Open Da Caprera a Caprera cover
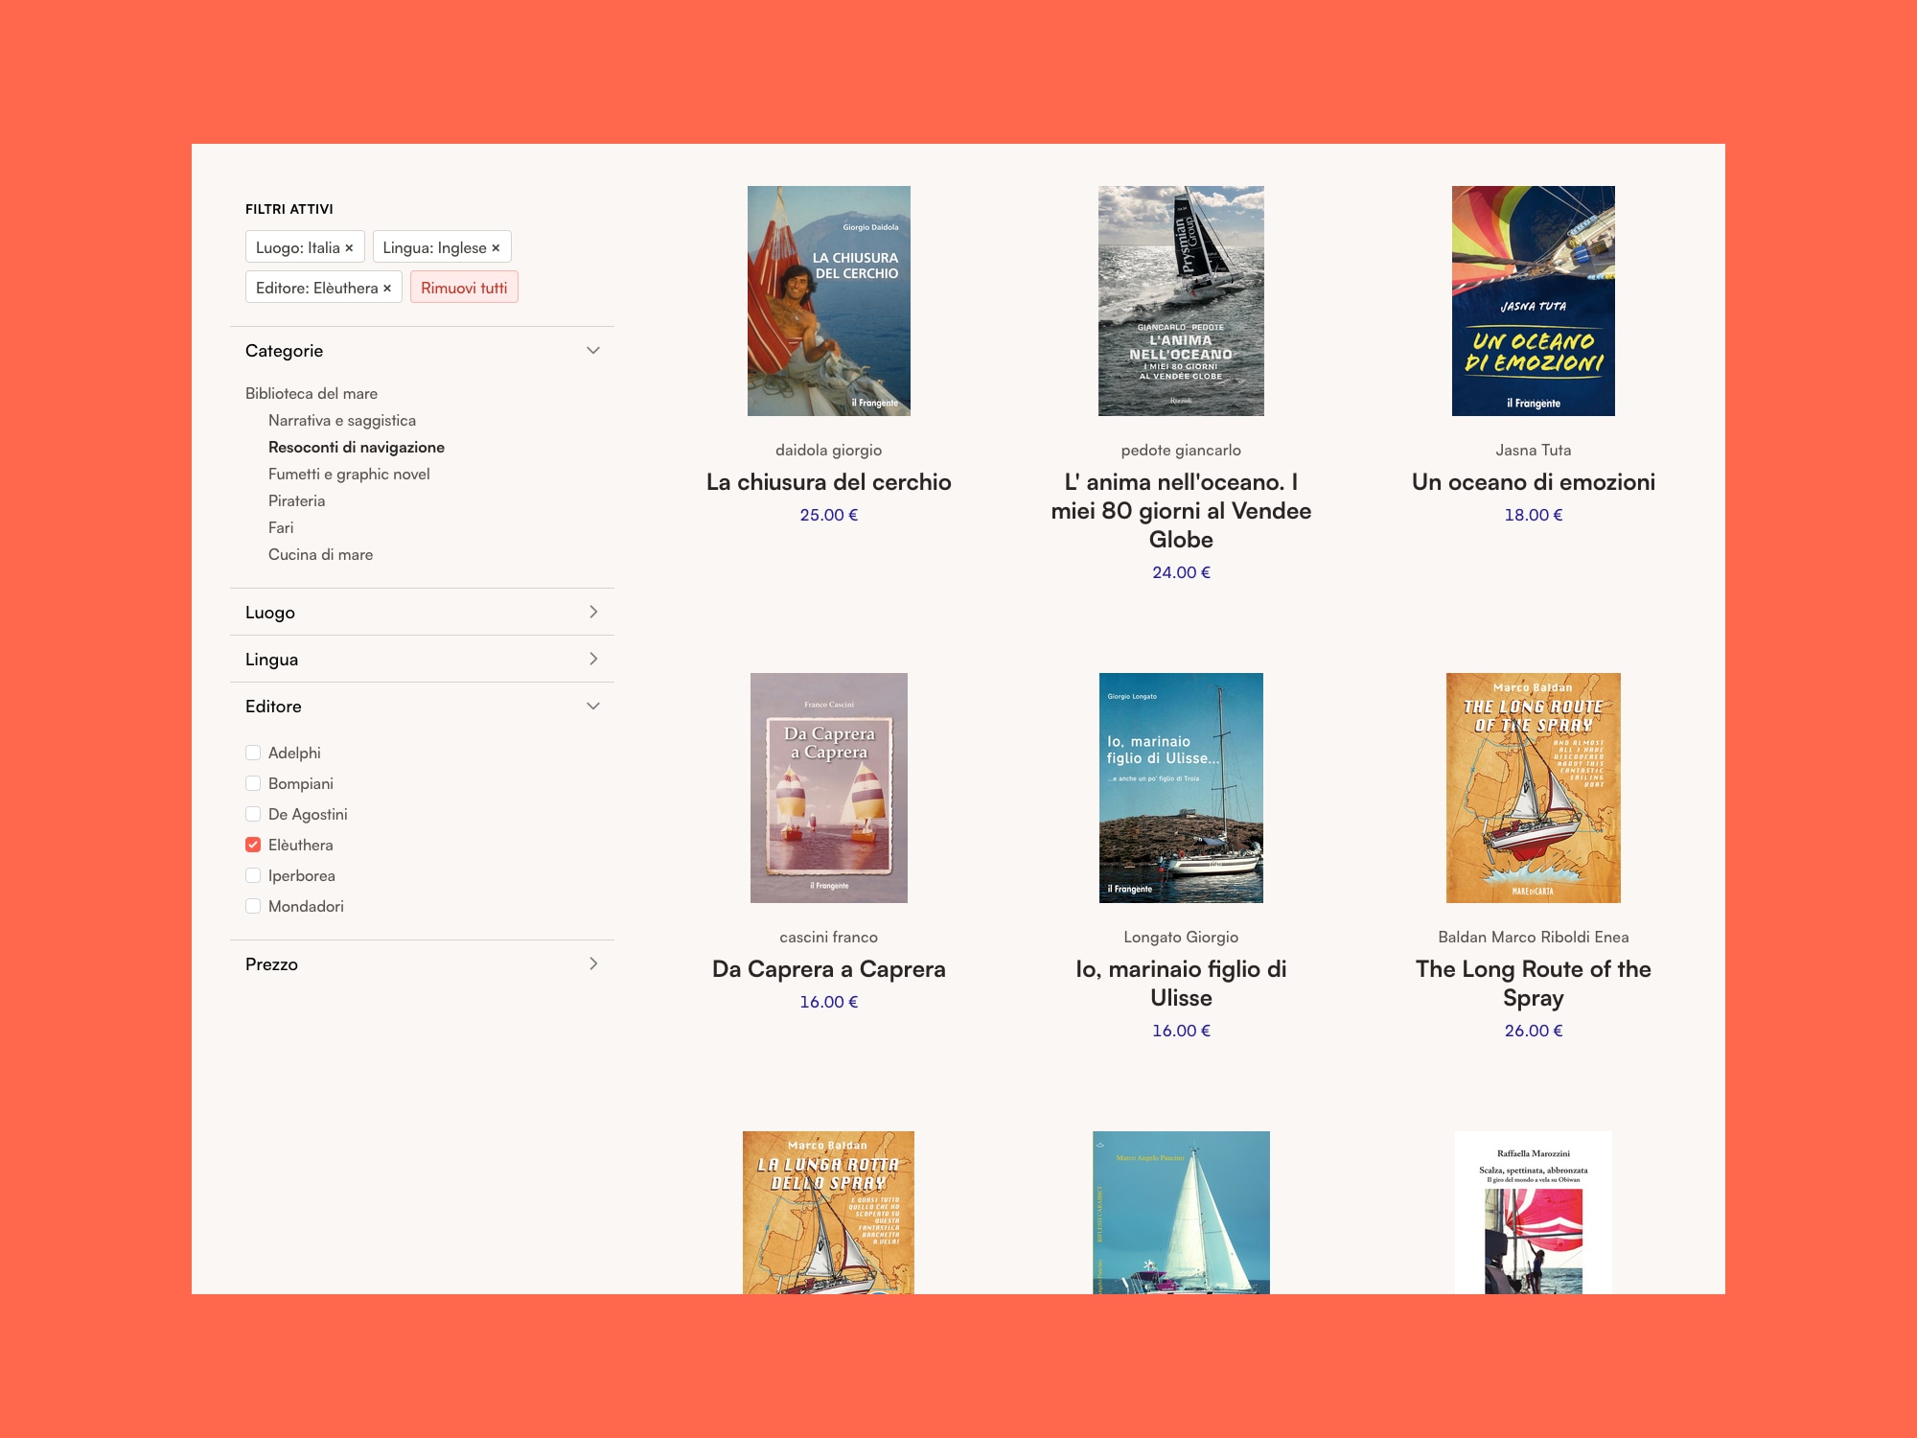The width and height of the screenshot is (1917, 1438). tap(829, 788)
